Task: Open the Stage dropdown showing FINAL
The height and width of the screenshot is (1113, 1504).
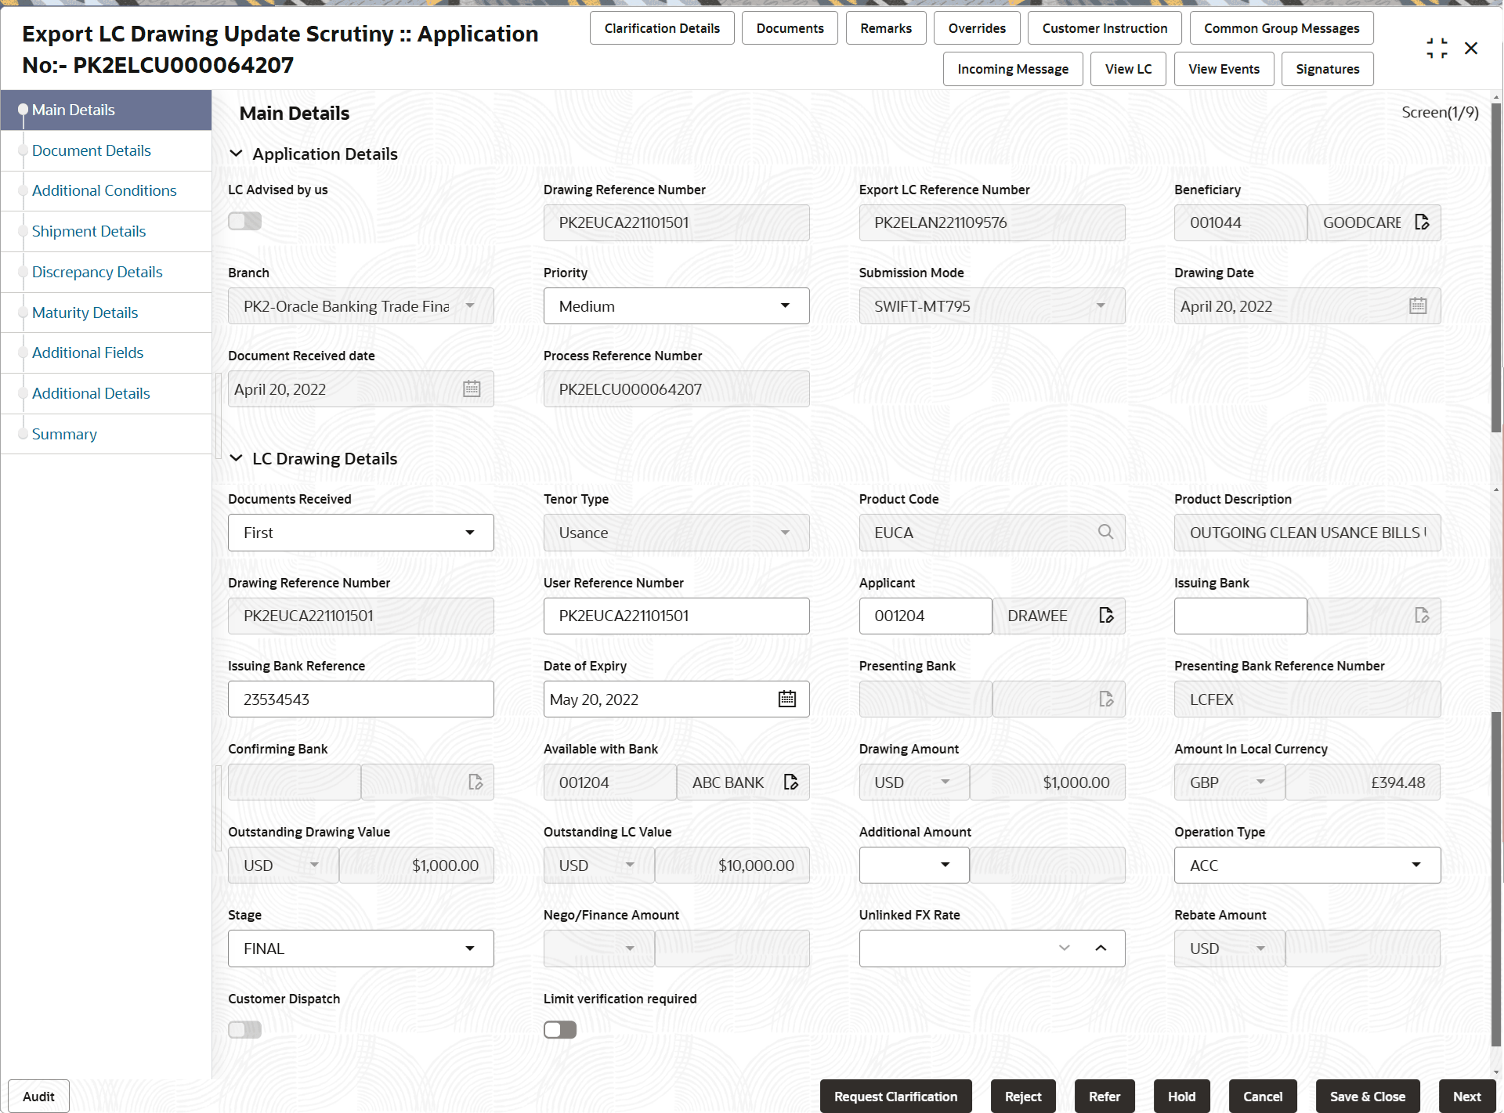Action: [470, 948]
